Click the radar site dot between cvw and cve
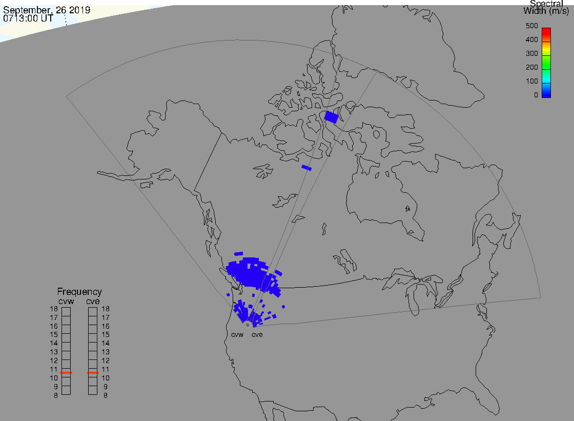The width and height of the screenshot is (574, 421). click(x=248, y=325)
